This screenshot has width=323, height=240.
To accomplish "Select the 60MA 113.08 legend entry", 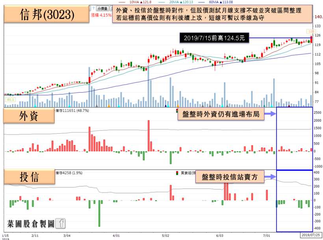I will (x=215, y=2).
